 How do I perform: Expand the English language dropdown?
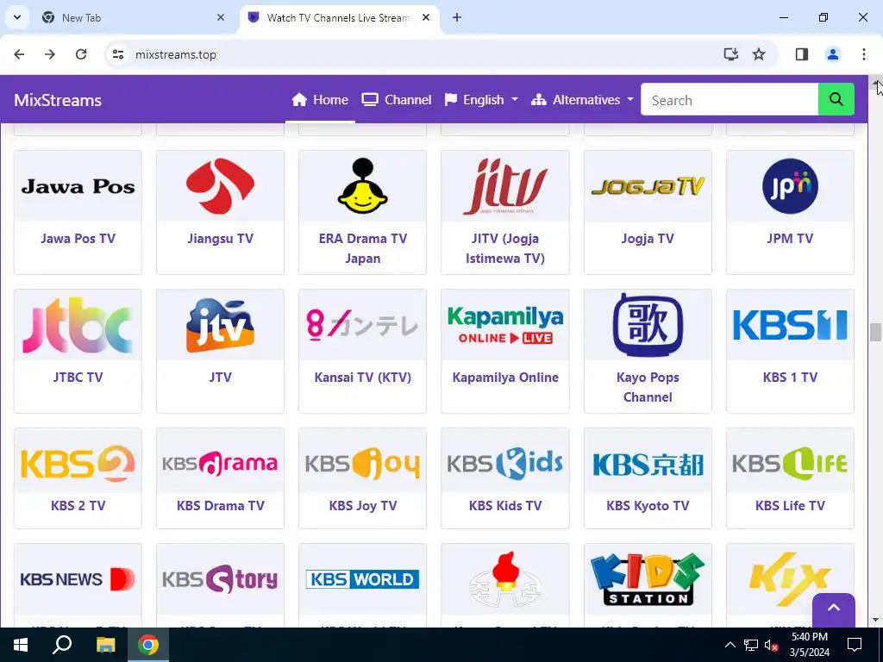click(481, 100)
